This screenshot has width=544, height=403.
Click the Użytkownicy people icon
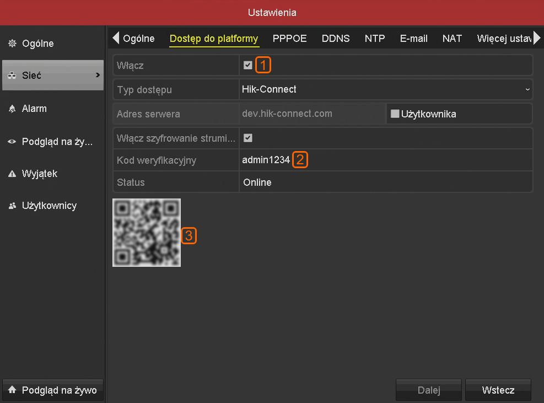[12, 206]
